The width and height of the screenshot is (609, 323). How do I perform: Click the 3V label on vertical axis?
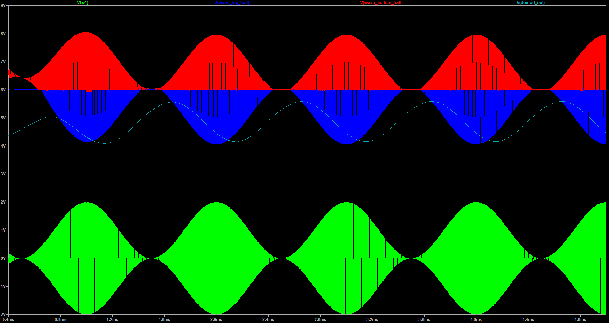3,174
